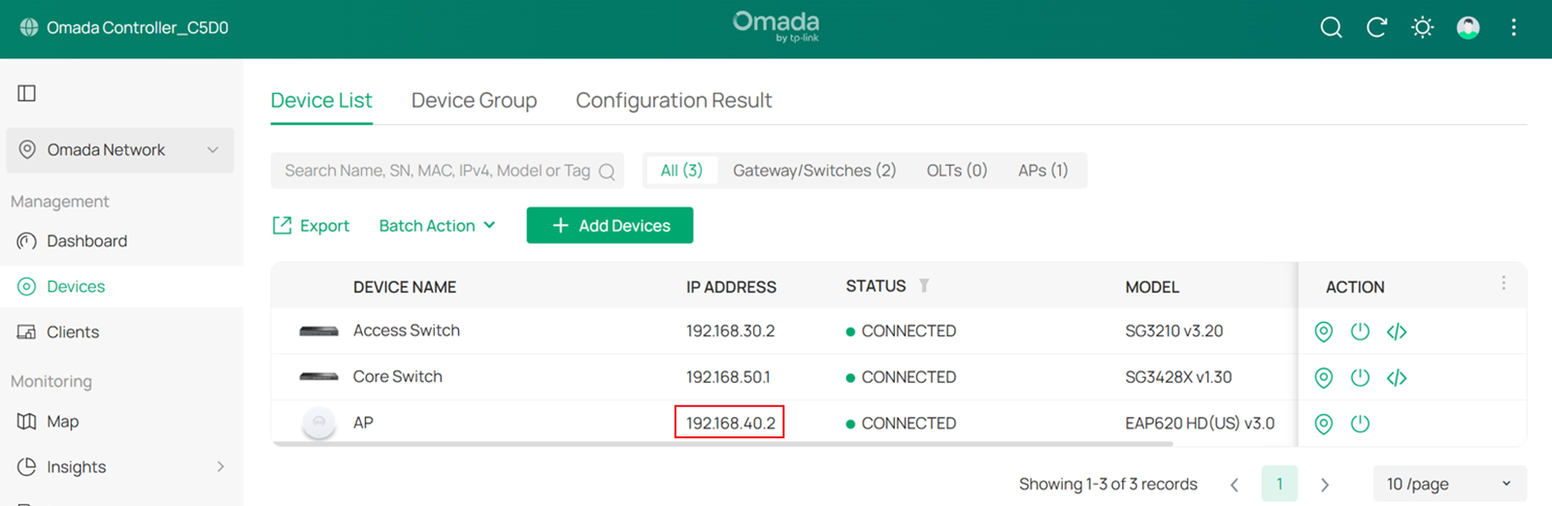Image resolution: width=1552 pixels, height=506 pixels.
Task: Filter by Gateway/Switches (2)
Action: tap(814, 171)
